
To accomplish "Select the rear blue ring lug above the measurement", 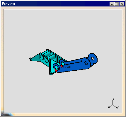I will point(62,62).
